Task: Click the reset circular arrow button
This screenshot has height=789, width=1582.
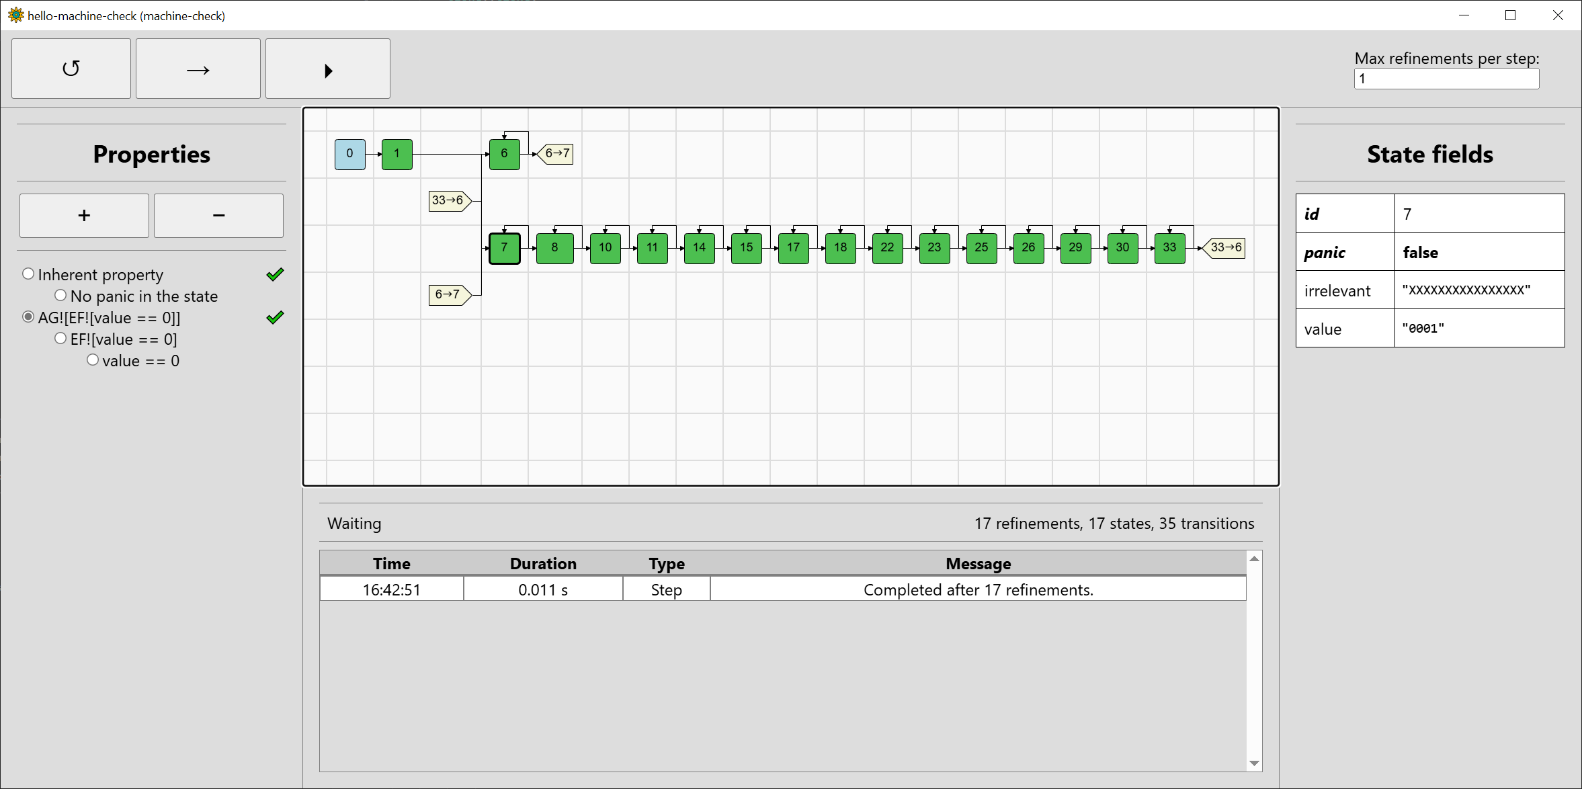Action: pyautogui.click(x=71, y=69)
